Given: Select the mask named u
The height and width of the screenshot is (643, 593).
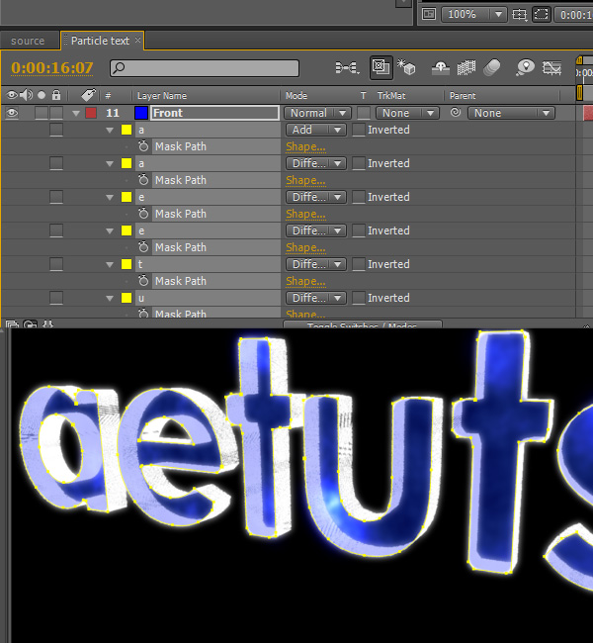Looking at the screenshot, I should [x=141, y=298].
